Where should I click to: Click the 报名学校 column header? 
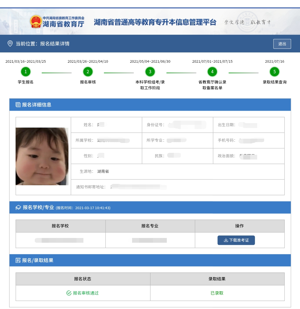[x=60, y=226]
